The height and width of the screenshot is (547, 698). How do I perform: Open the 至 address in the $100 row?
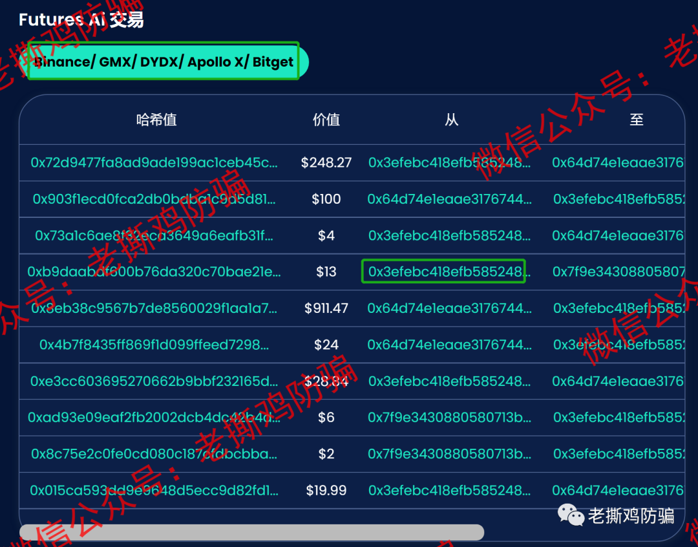point(619,199)
